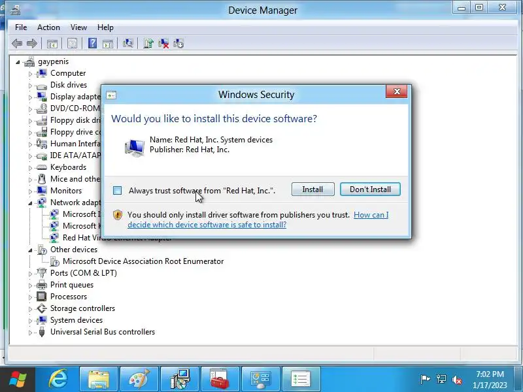Select the Monitors tree item
Image resolution: width=523 pixels, height=392 pixels.
(66, 191)
